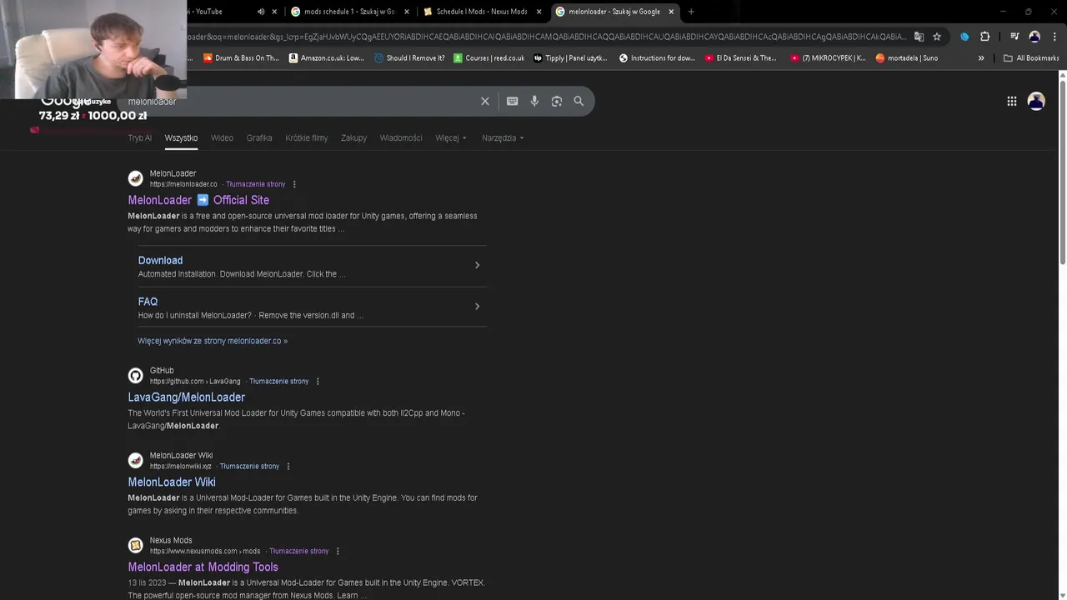Viewport: 1067px width, 600px height.
Task: Close the Schedule I Mods Nexus tab
Action: tap(539, 12)
